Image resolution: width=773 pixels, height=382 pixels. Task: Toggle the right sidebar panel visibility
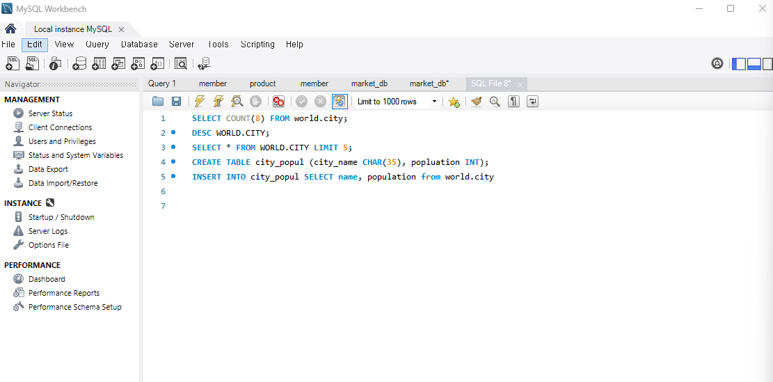click(x=767, y=63)
